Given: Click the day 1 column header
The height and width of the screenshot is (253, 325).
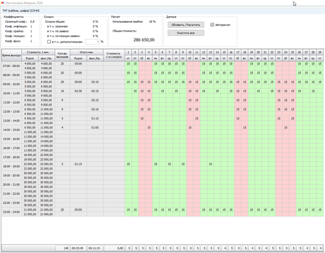Looking at the screenshot, I should 128,52.
